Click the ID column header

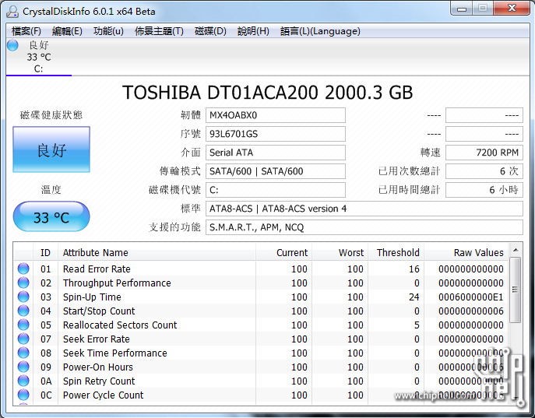point(45,253)
